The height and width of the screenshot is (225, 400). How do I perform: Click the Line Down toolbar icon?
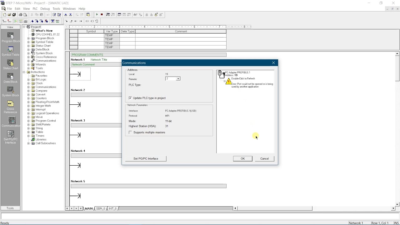66,21
